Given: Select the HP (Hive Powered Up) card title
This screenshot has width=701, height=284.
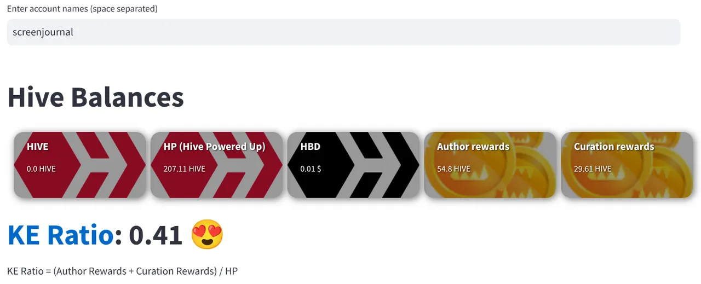Looking at the screenshot, I should click(x=215, y=147).
